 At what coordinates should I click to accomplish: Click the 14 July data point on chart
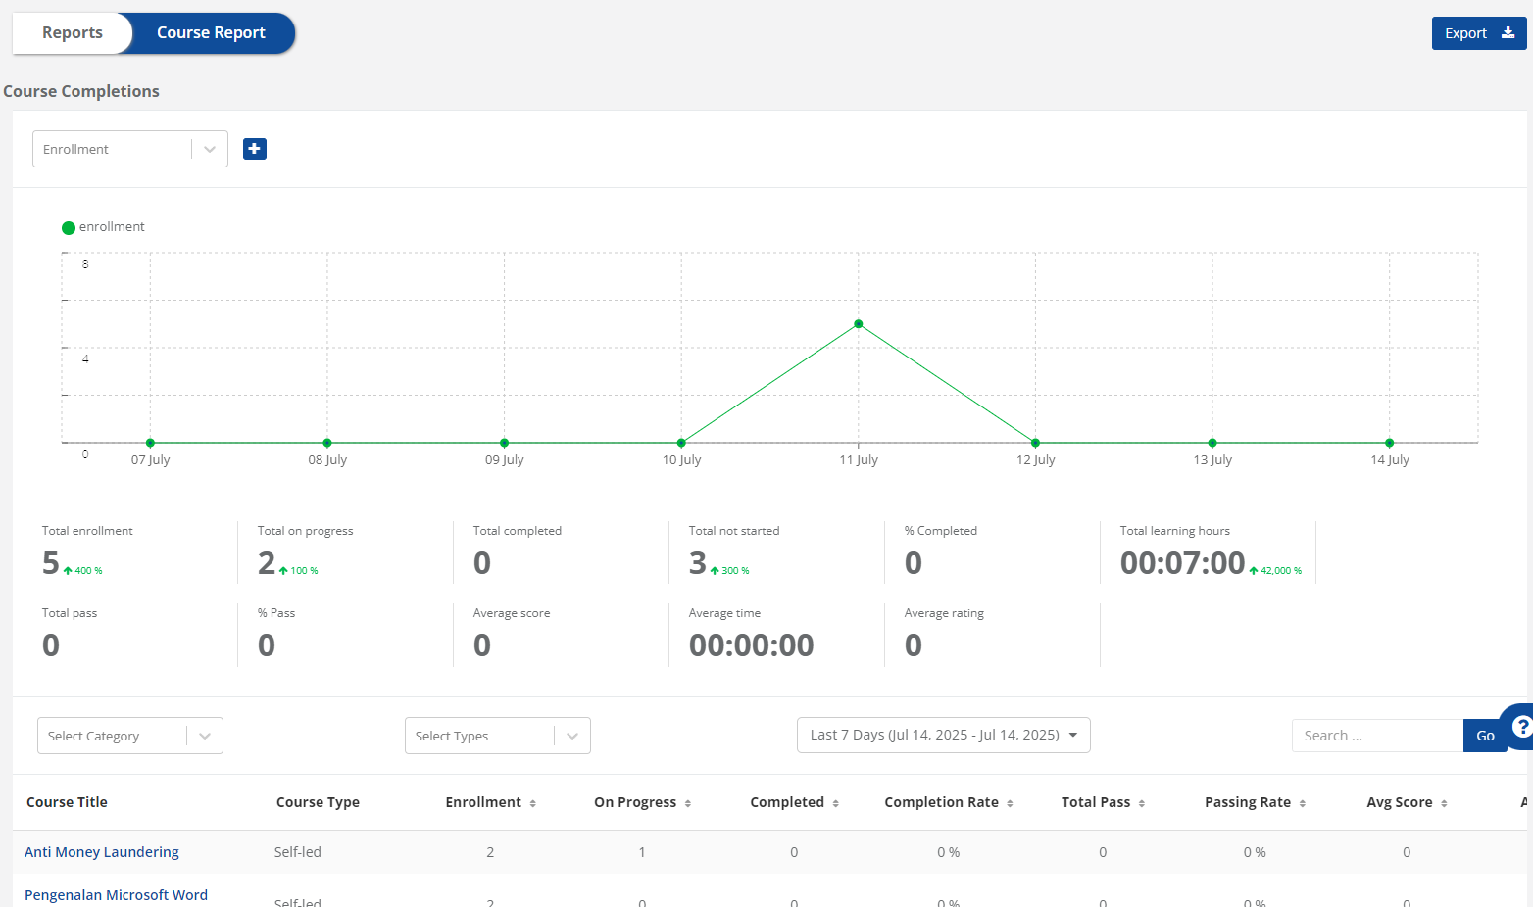coord(1390,443)
